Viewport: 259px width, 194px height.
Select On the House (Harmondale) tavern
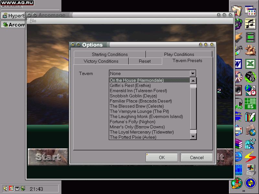[137, 80]
